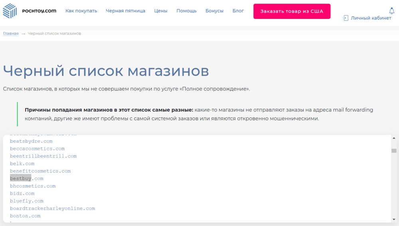Select beccacosmetics.com in the list
The height and width of the screenshot is (226, 399).
click(38, 149)
